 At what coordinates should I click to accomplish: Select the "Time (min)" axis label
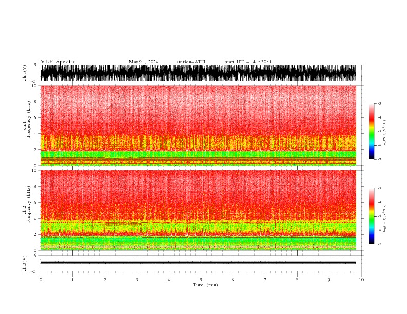(206, 285)
